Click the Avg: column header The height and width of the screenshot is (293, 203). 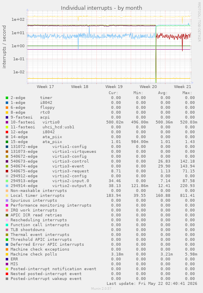(x=163, y=93)
